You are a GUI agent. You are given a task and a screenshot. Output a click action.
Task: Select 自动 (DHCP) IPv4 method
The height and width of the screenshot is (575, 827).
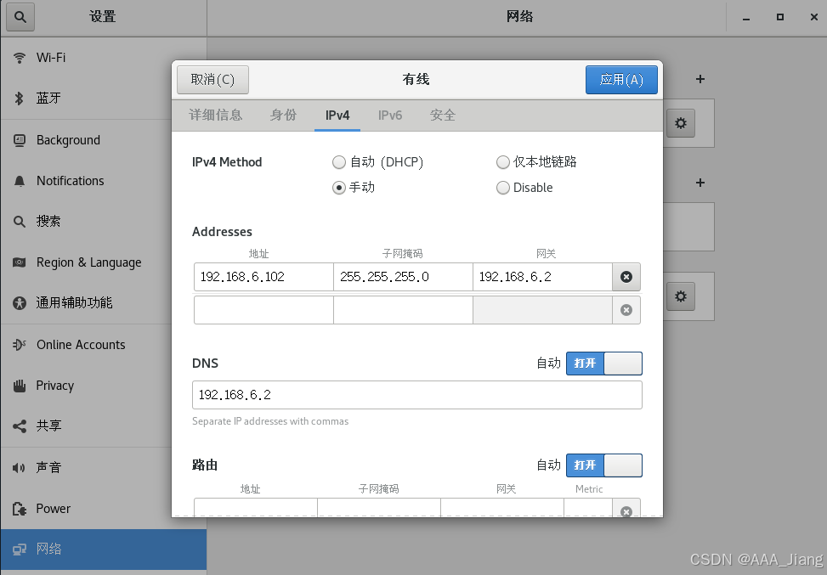377,162
